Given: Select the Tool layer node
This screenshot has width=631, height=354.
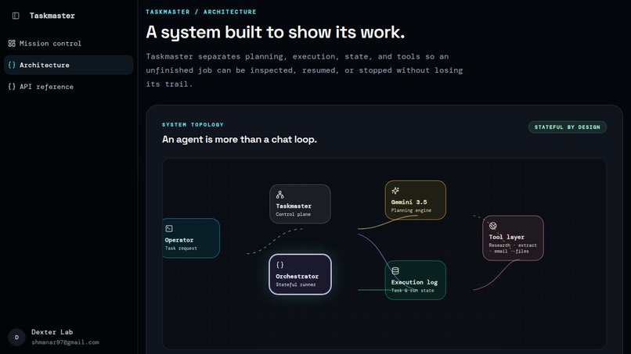Looking at the screenshot, I should tap(513, 238).
